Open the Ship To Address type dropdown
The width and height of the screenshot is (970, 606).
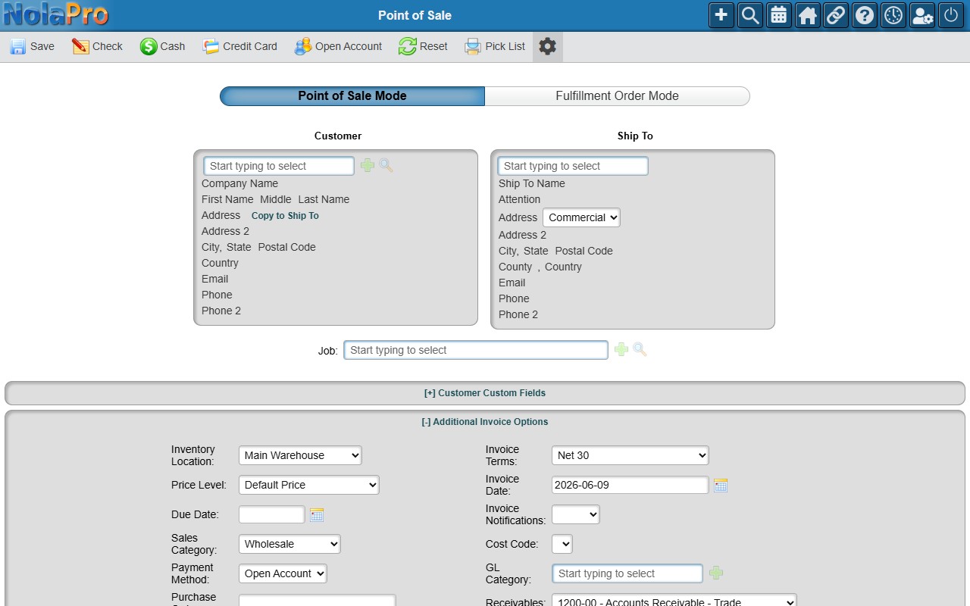click(581, 217)
